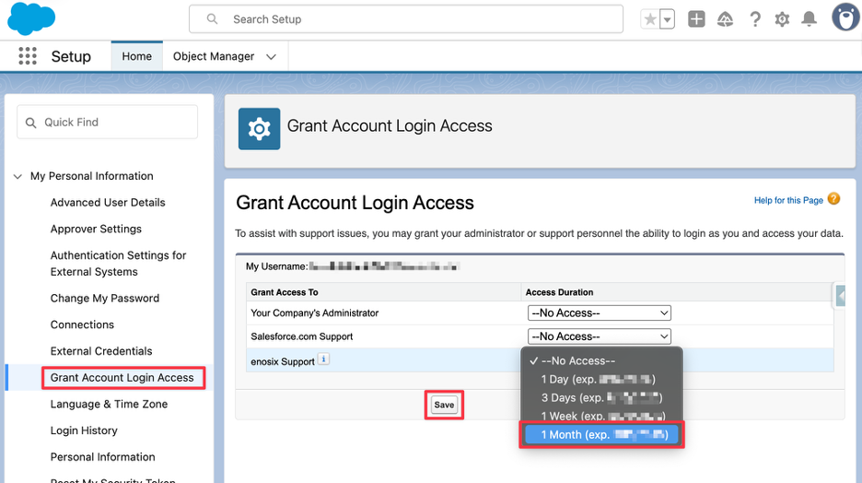Click the favorites star icon
The image size is (862, 483).
coord(650,19)
